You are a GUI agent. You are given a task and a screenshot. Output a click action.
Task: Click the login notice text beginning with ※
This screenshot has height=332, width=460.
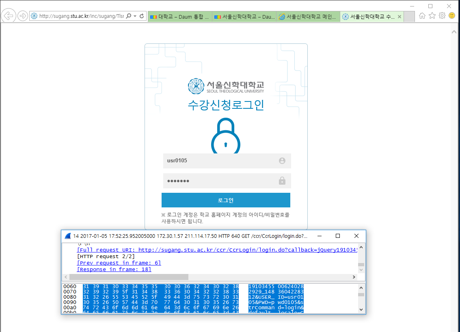tap(225, 218)
